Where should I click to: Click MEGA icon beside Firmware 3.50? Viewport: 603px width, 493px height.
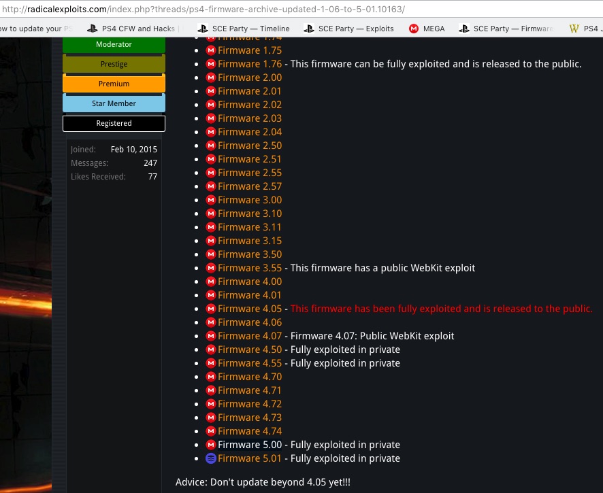211,254
